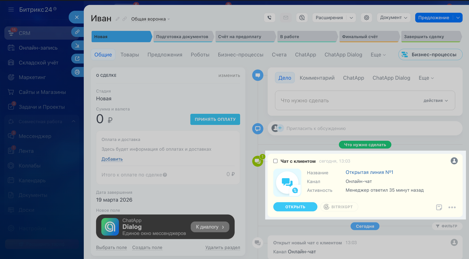
Task: Click the pencil icon next to Иван
Action: click(118, 19)
